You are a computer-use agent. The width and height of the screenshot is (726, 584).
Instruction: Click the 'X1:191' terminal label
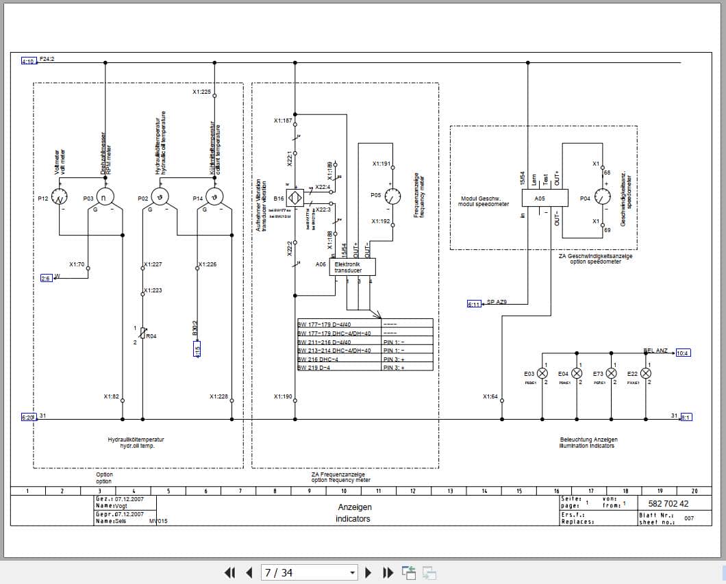[381, 164]
